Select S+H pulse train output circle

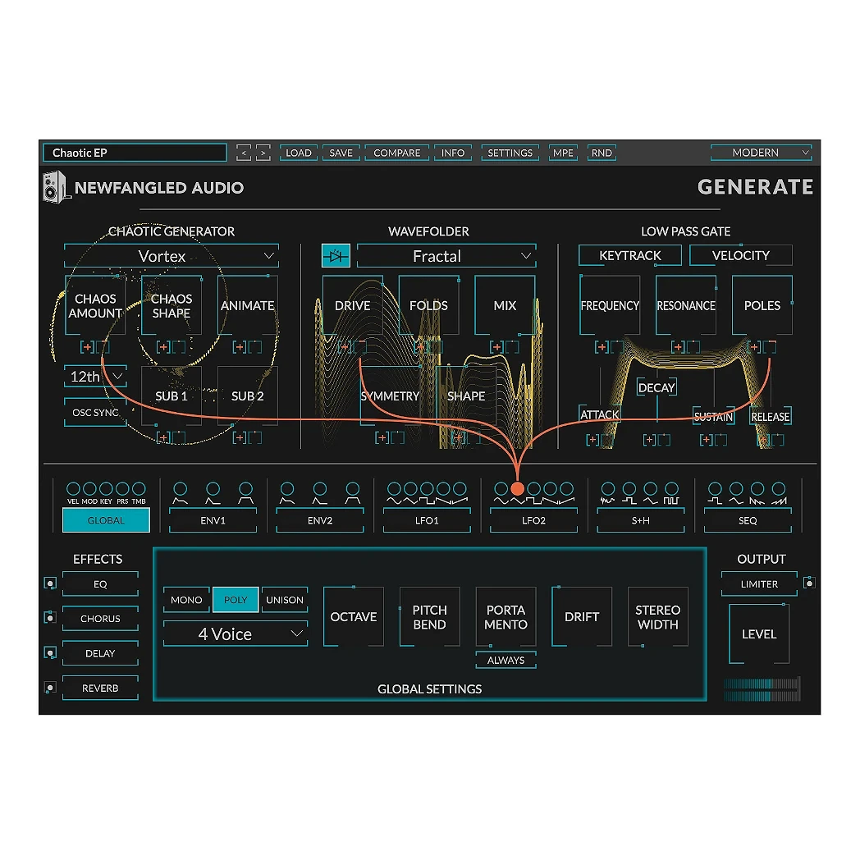[671, 489]
